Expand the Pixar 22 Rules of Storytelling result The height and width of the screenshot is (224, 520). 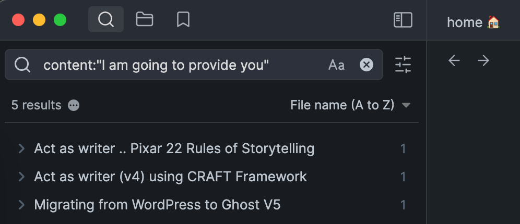tap(21, 148)
